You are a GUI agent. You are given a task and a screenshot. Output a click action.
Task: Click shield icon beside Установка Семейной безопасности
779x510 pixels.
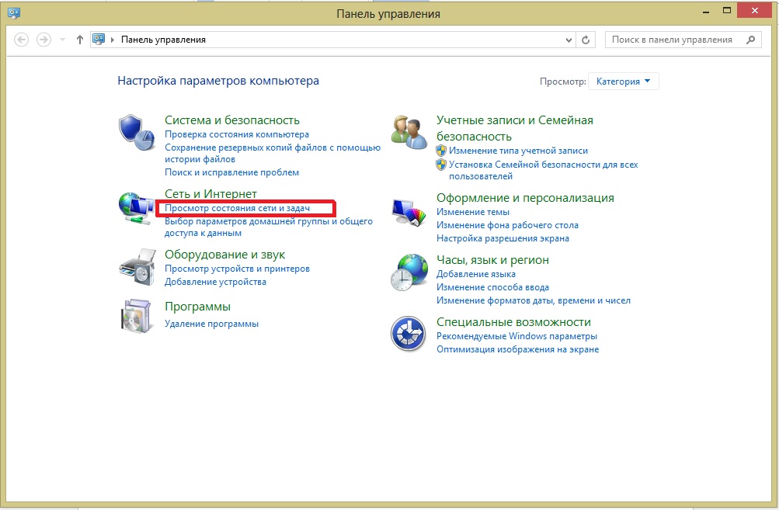440,165
